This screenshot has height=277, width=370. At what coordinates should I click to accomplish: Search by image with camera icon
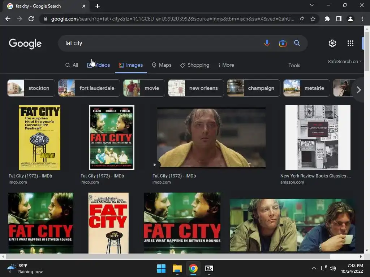click(283, 43)
